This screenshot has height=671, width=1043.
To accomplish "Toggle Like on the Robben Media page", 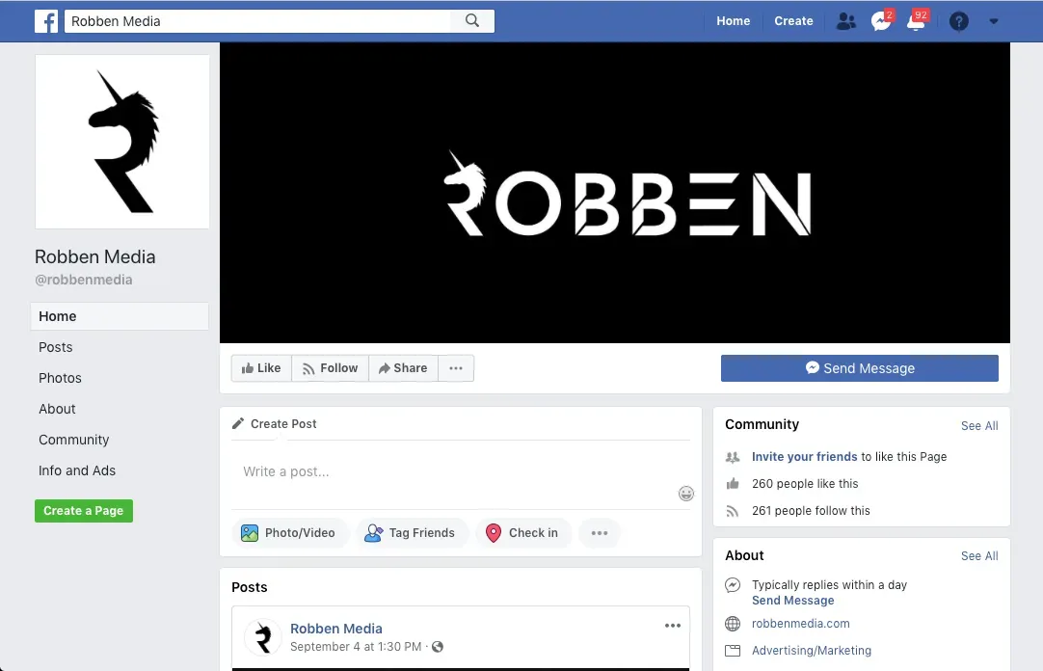I will (x=260, y=367).
